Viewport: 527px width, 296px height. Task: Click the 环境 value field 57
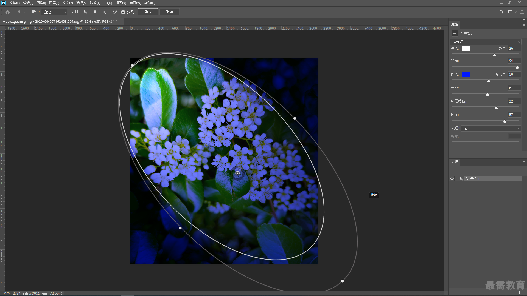(x=514, y=115)
